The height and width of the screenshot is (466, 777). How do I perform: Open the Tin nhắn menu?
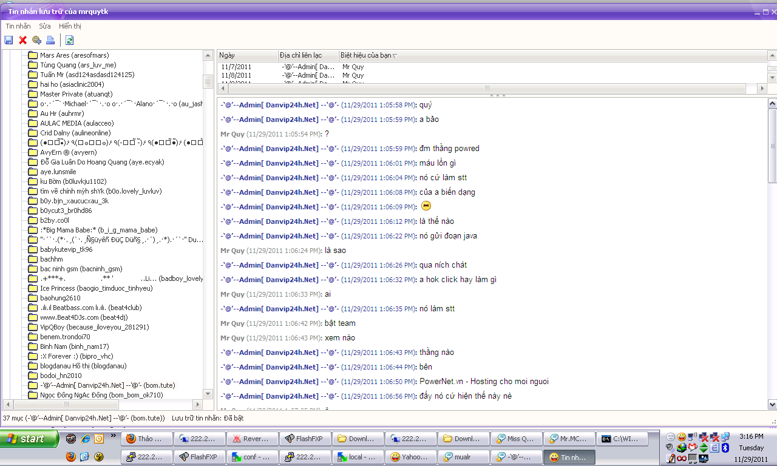coord(18,26)
